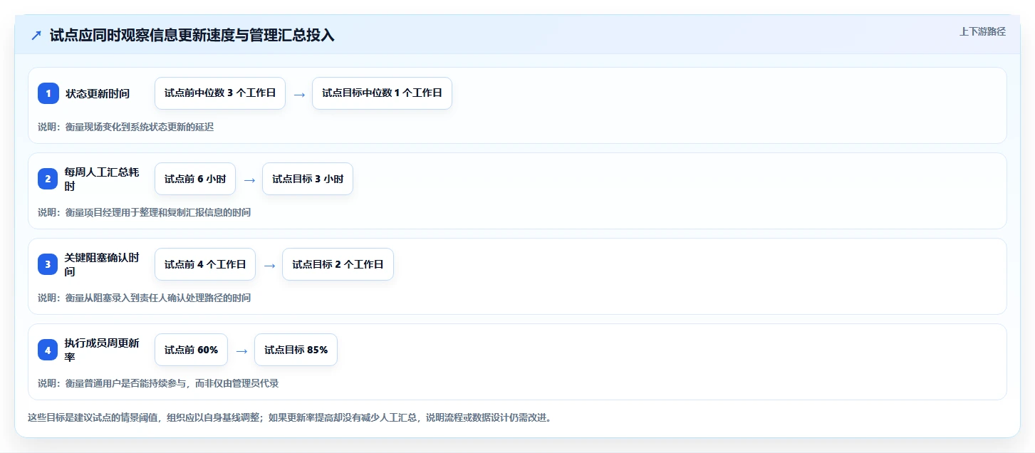Click the title 试点应同时观察信息更新速度与管理汇总投入
Screen dimensions: 1035x453
[192, 36]
